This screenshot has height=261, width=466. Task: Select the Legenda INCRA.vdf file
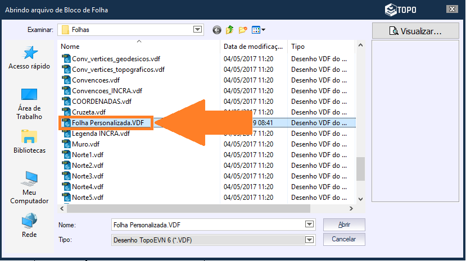[x=101, y=134]
